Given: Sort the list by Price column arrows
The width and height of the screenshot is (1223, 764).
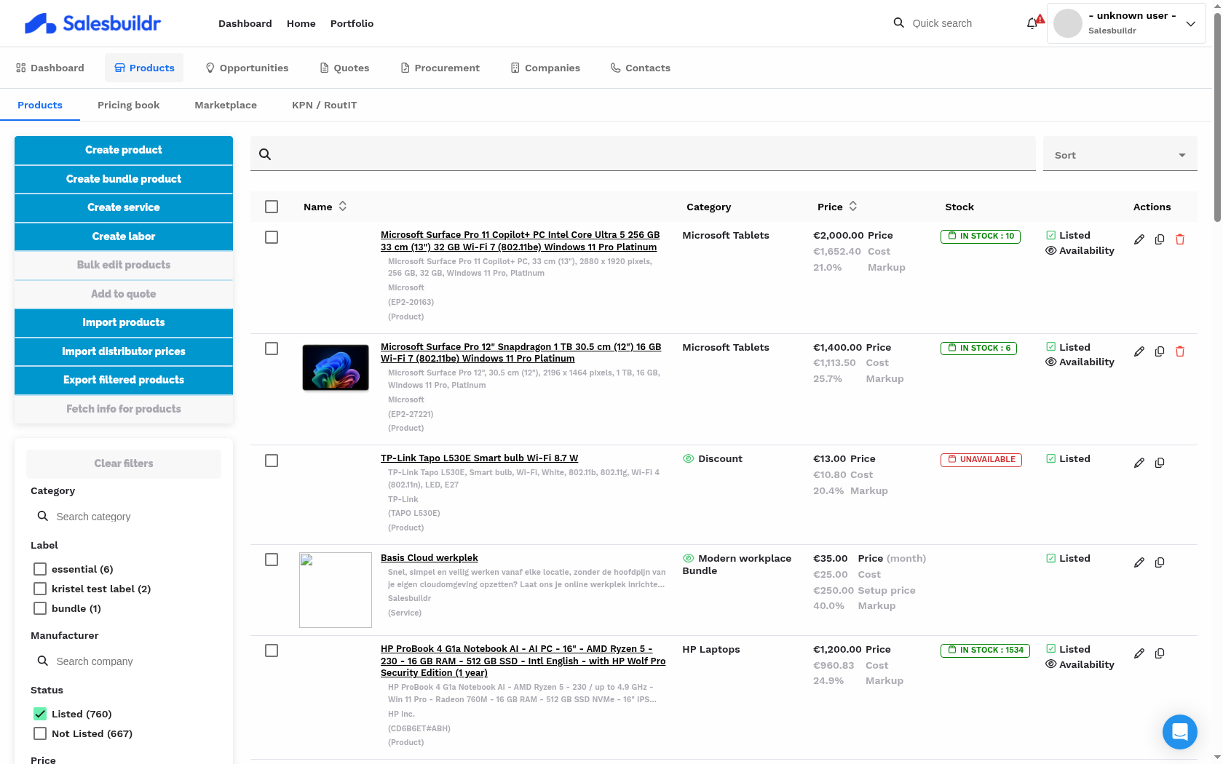Looking at the screenshot, I should pos(853,207).
